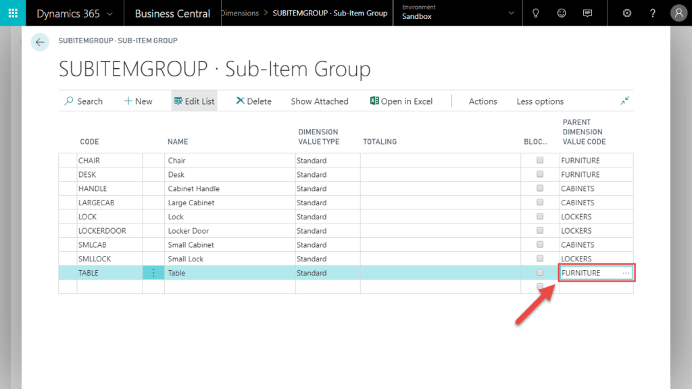Expand the Environment Sandbox dropdown

pos(511,14)
